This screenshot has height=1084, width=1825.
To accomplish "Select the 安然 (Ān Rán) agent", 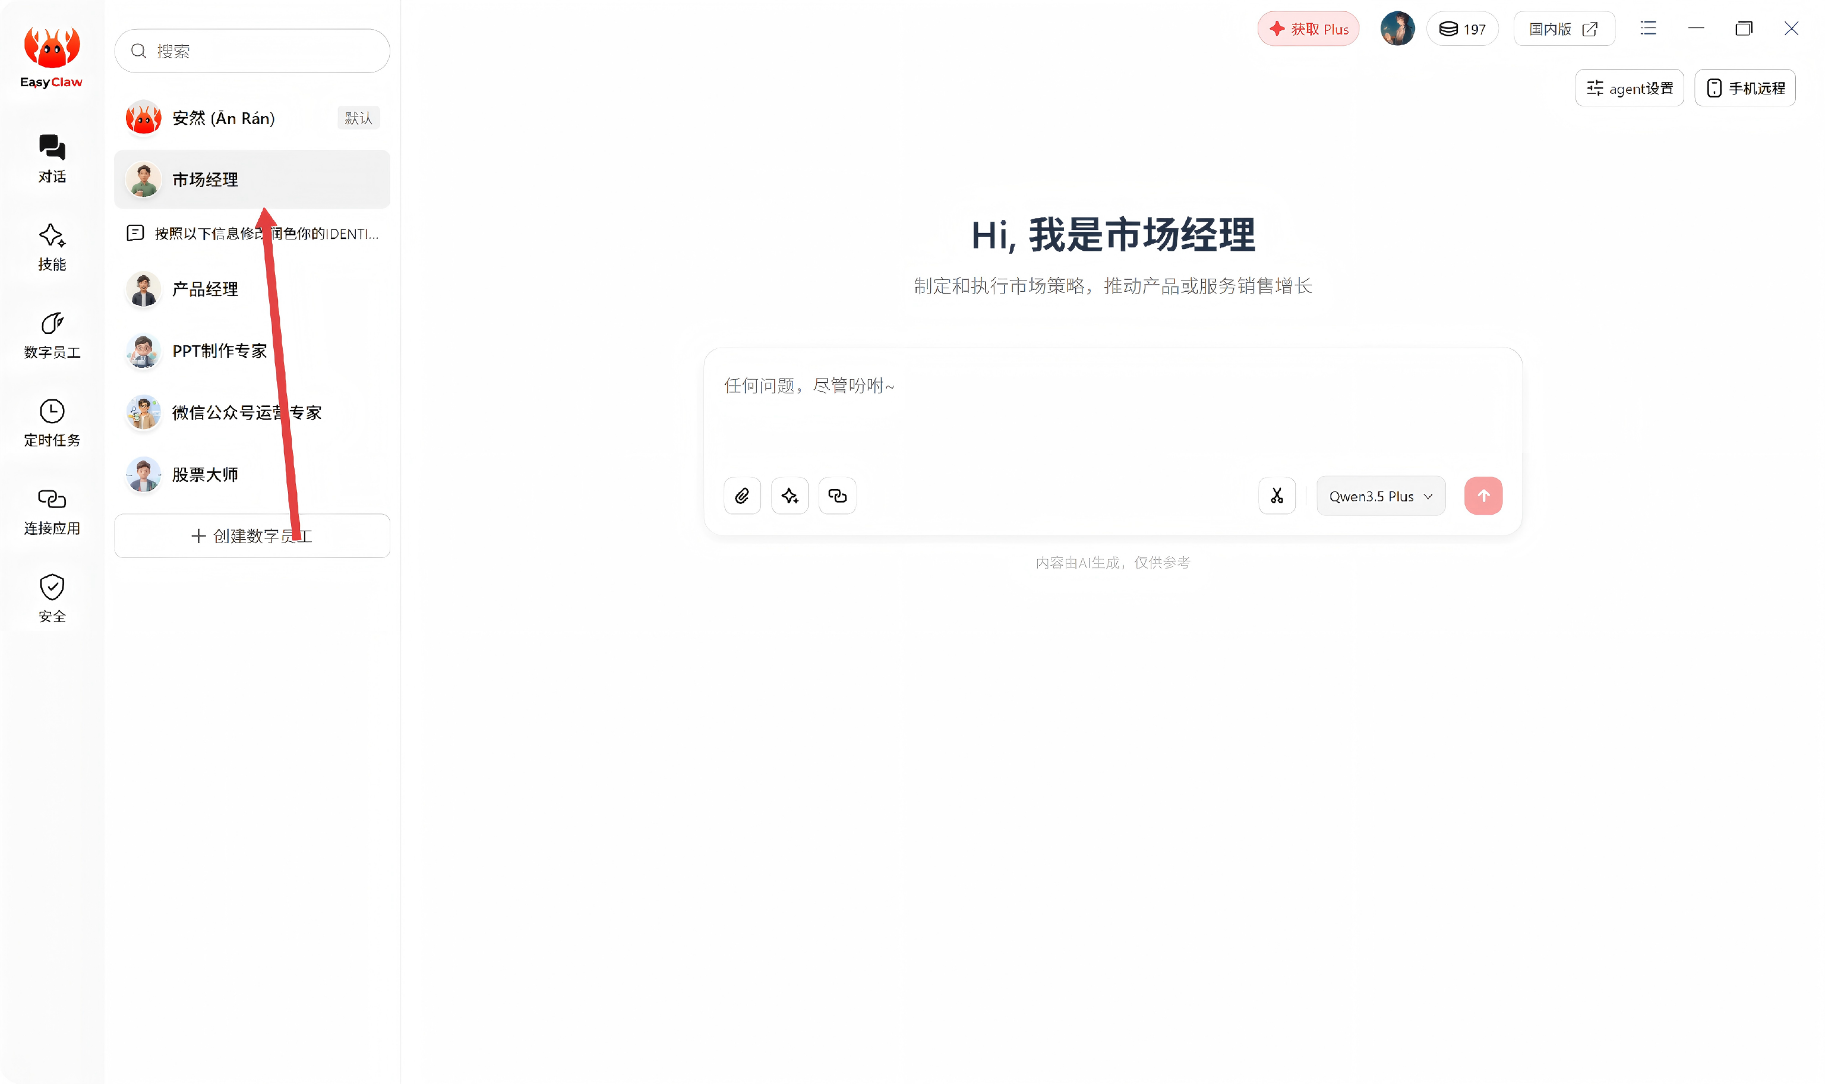I will (x=252, y=118).
